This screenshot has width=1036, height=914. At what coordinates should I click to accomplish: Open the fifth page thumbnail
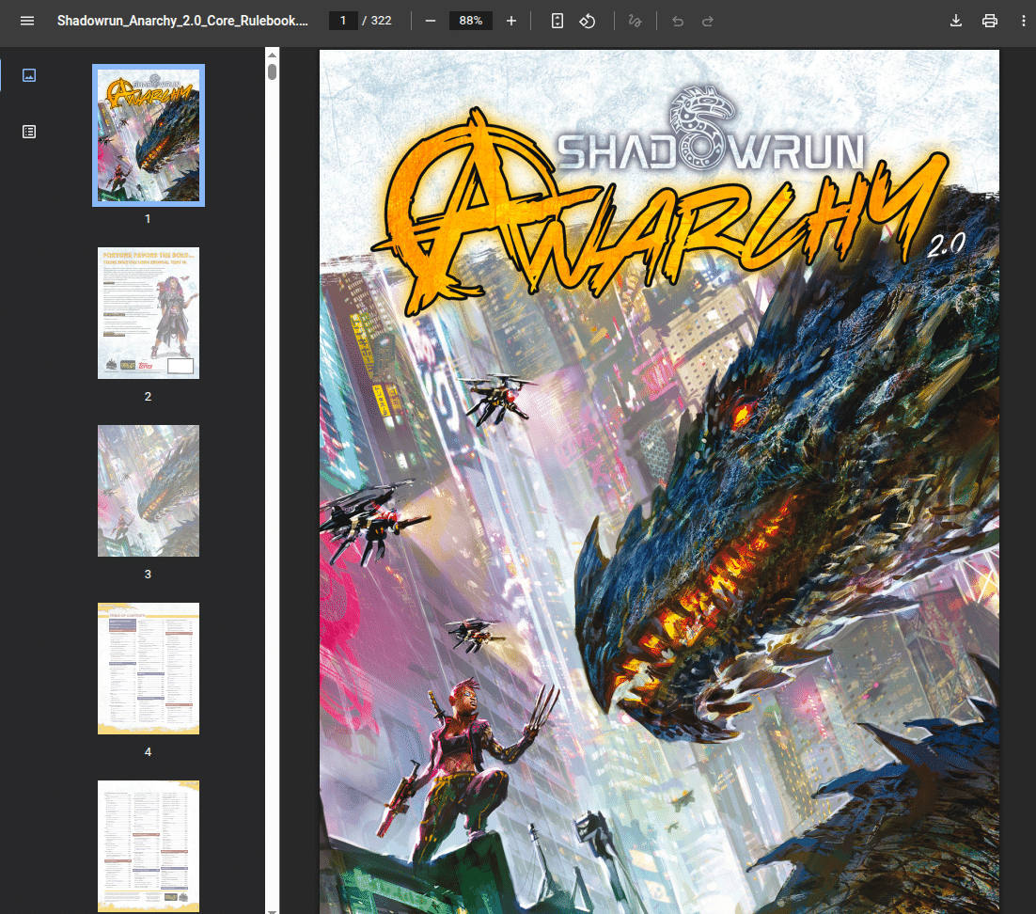(x=148, y=846)
